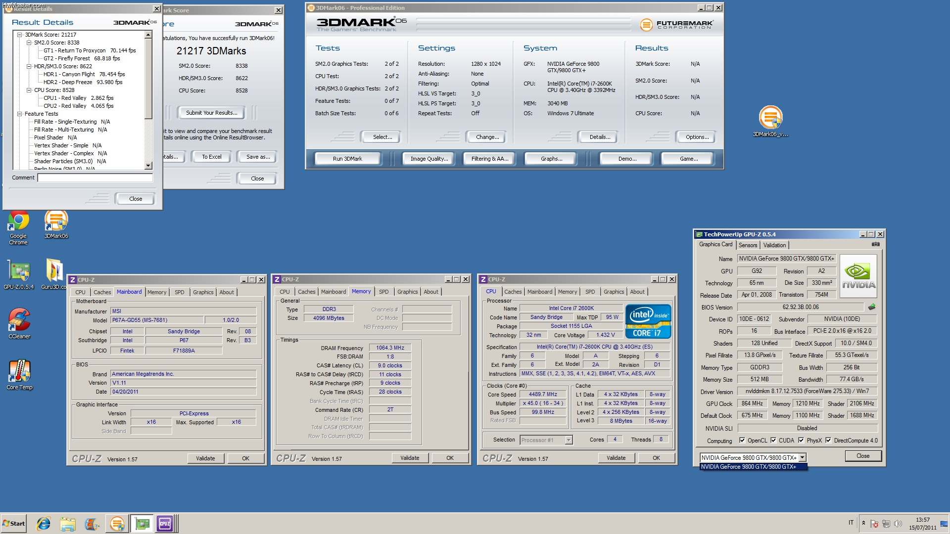
Task: Open 3DMark06_v installer icon on desktop
Action: 770,121
